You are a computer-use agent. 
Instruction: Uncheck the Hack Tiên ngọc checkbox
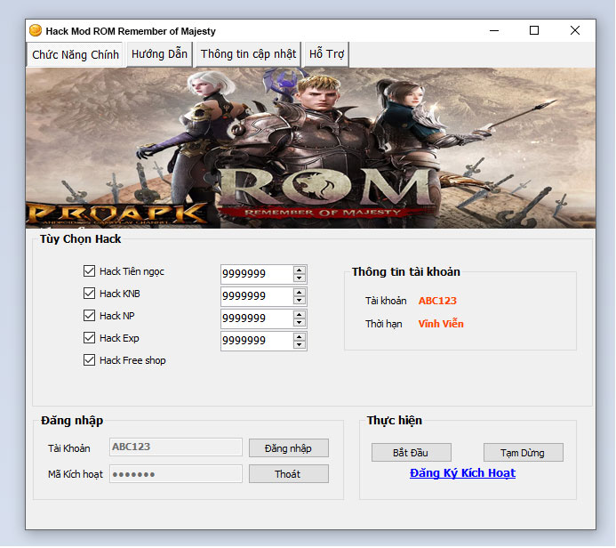coord(89,270)
